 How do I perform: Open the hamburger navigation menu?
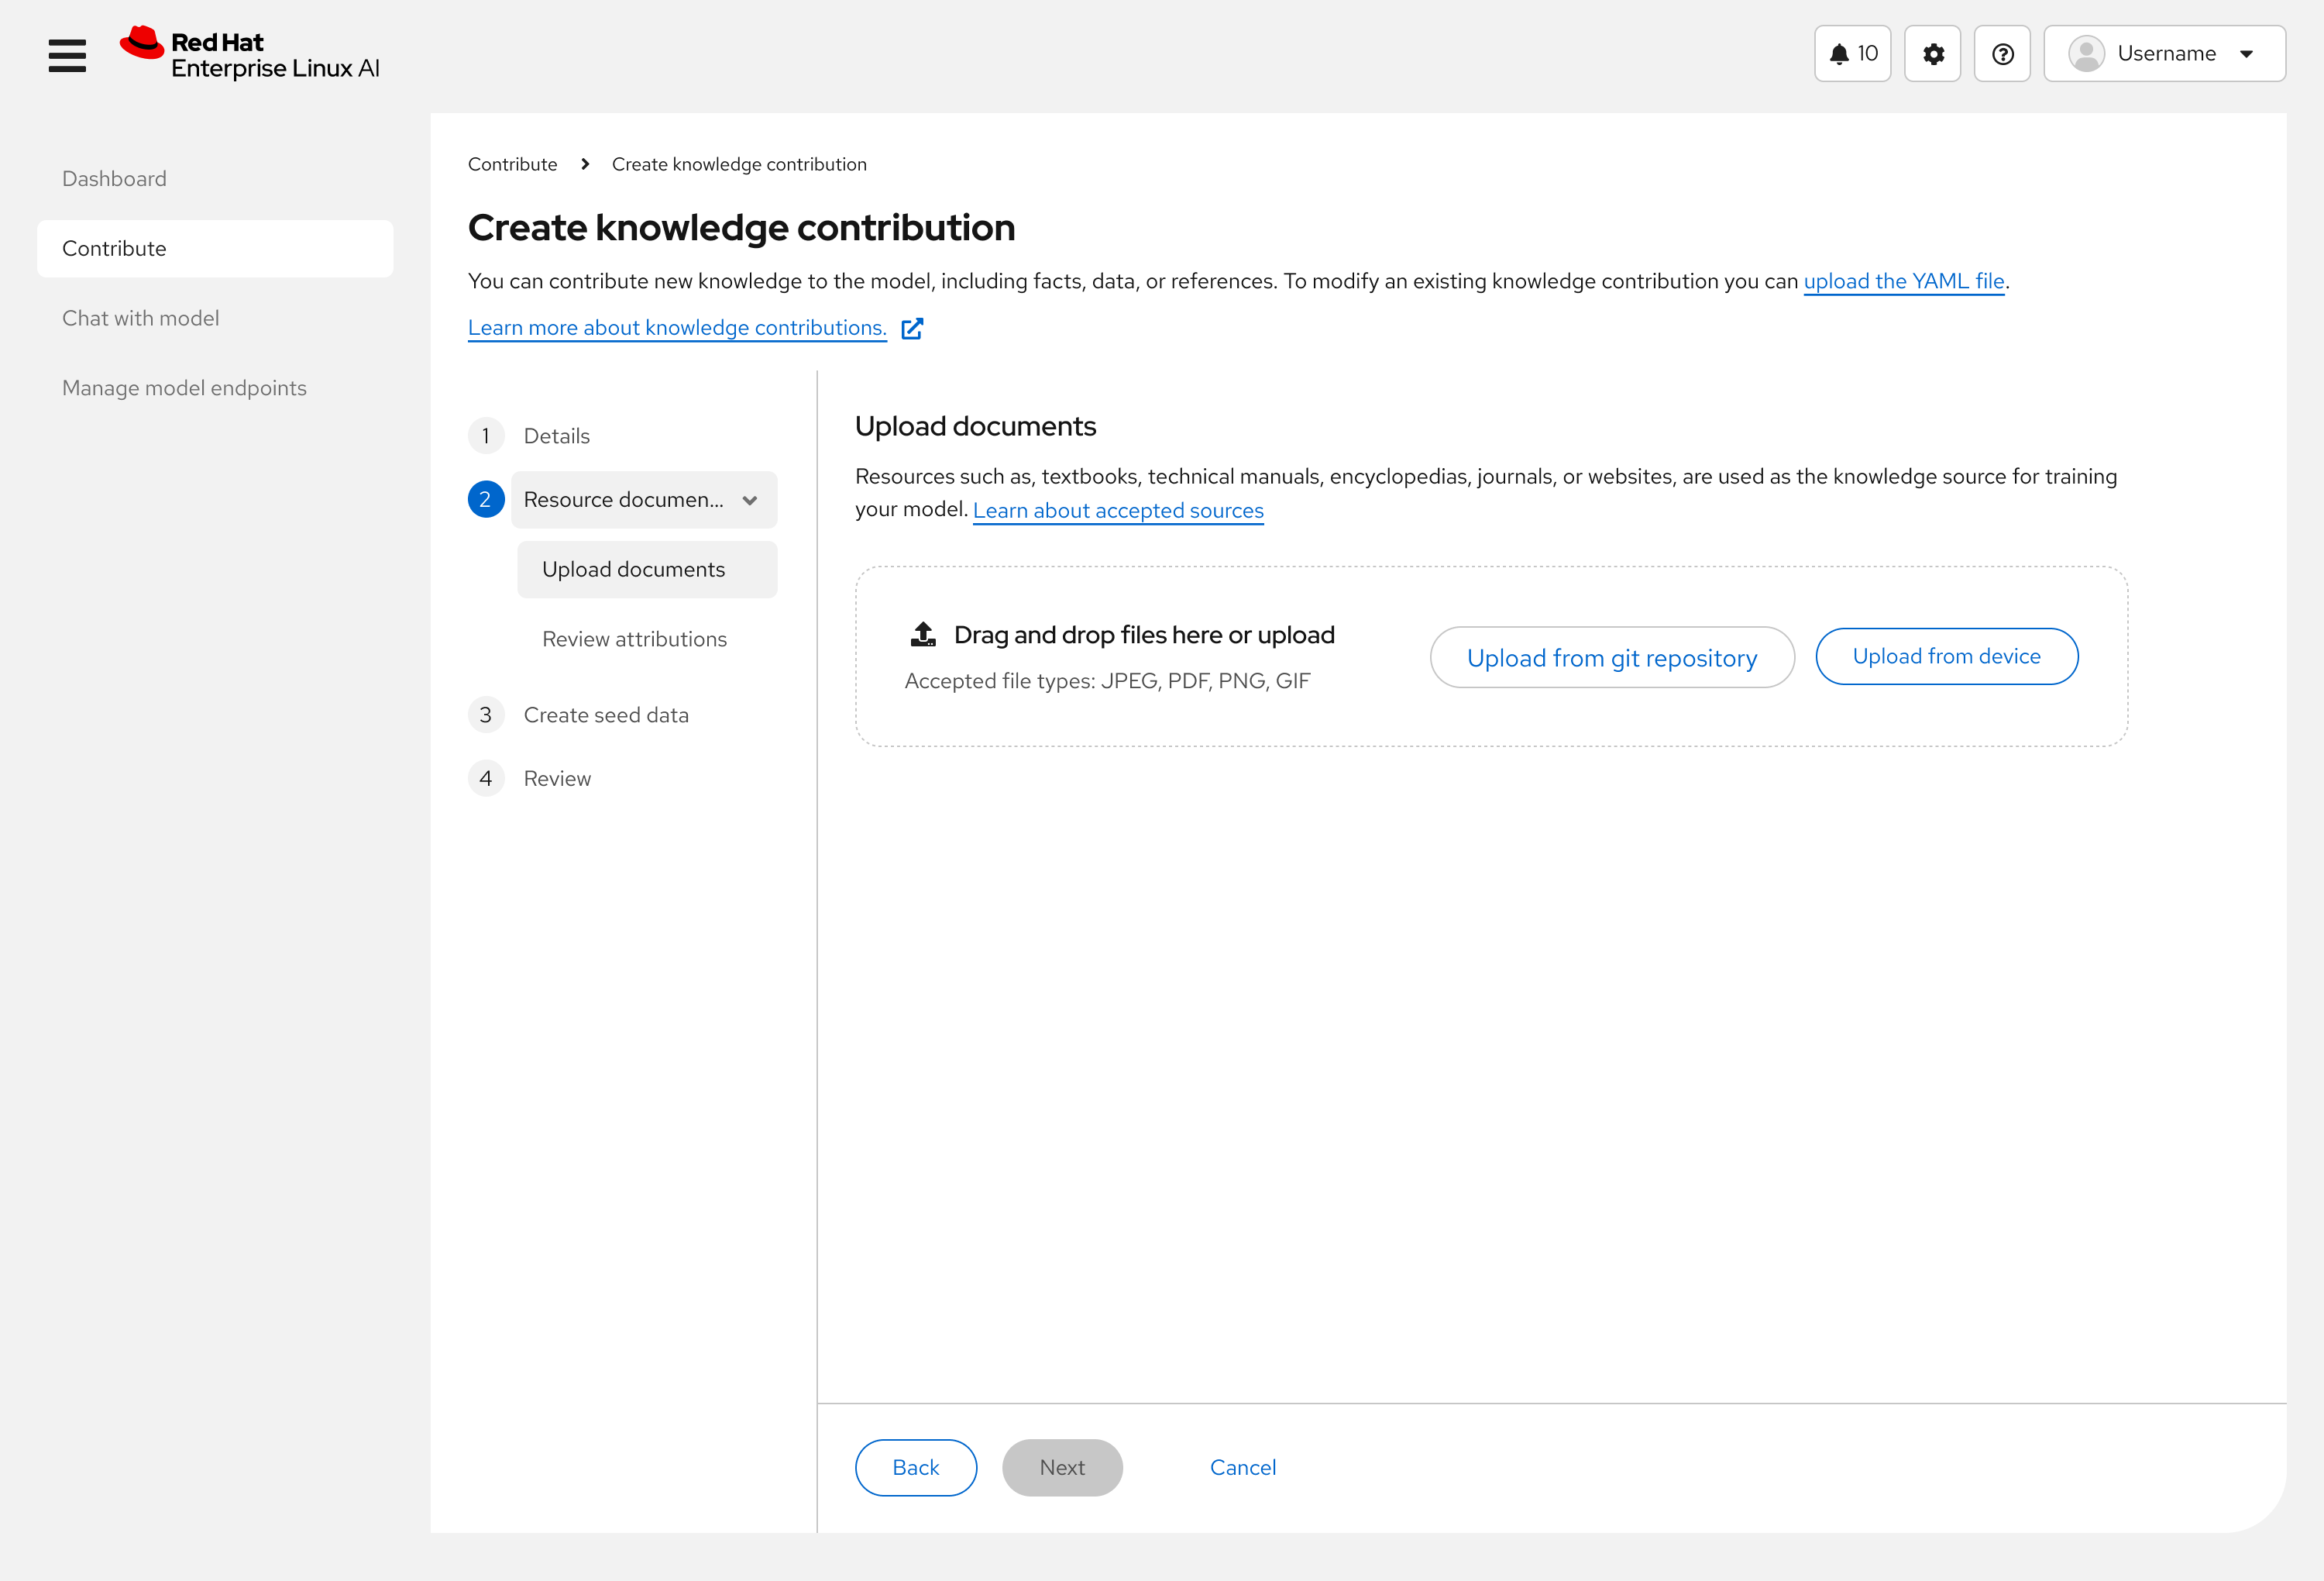pos(67,55)
